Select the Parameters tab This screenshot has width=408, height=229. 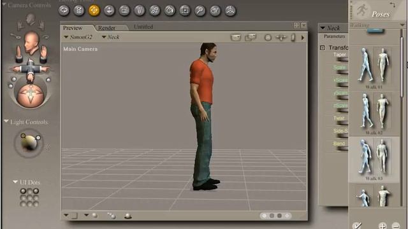(x=334, y=36)
